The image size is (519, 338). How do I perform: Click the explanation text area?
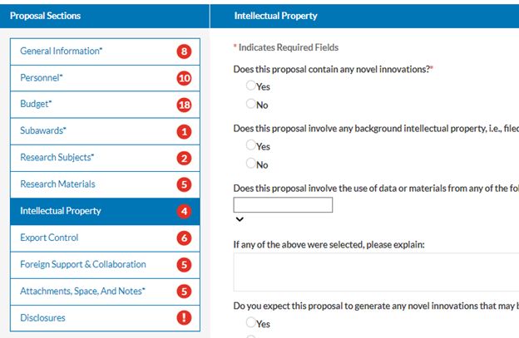[376, 272]
